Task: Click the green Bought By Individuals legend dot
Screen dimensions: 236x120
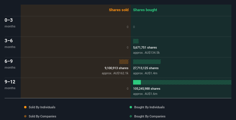Action: [131, 107]
